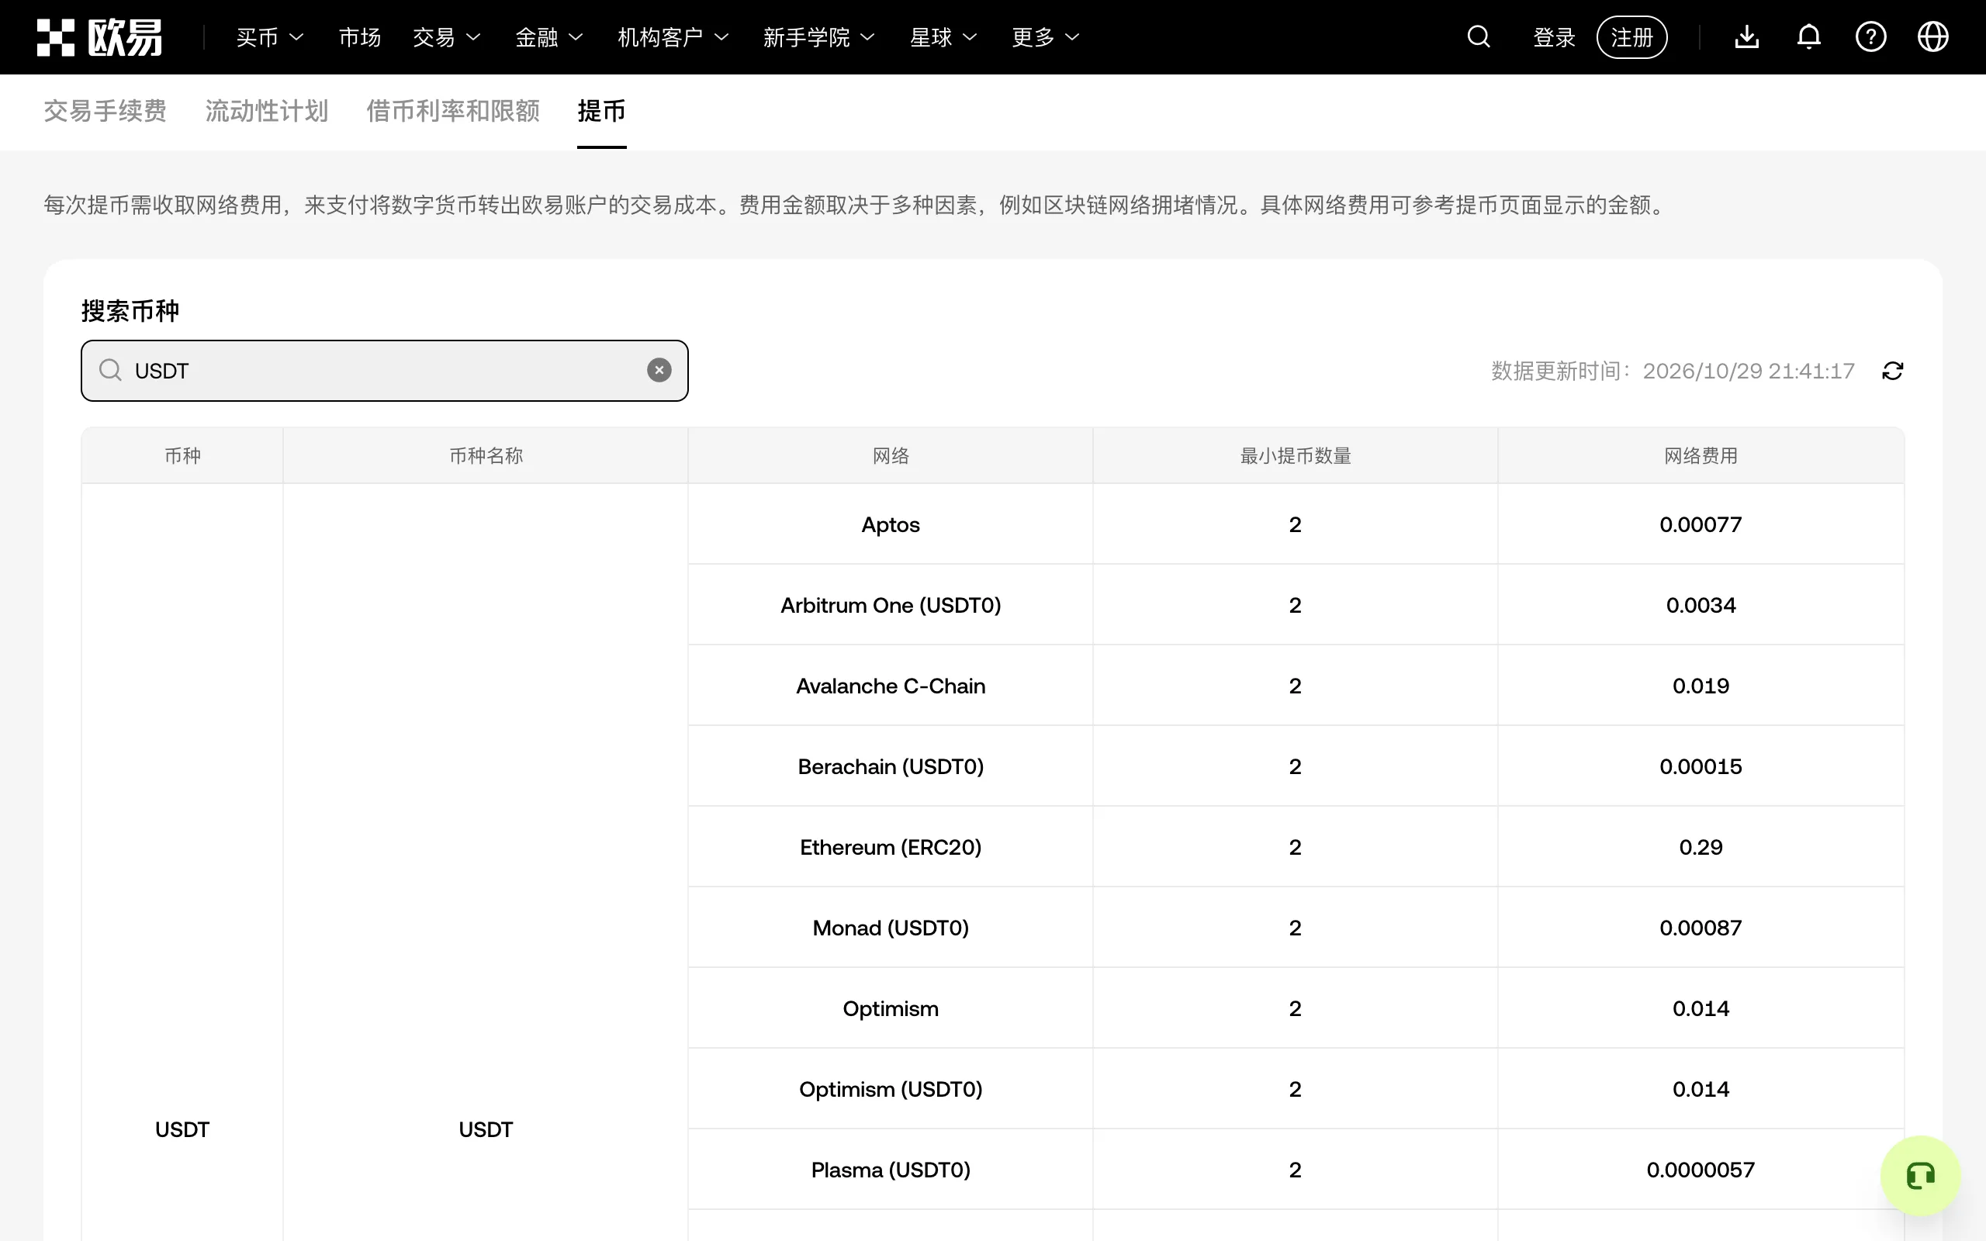Expand the 星球 dropdown menu
Viewport: 1986px width, 1241px height.
click(x=944, y=37)
